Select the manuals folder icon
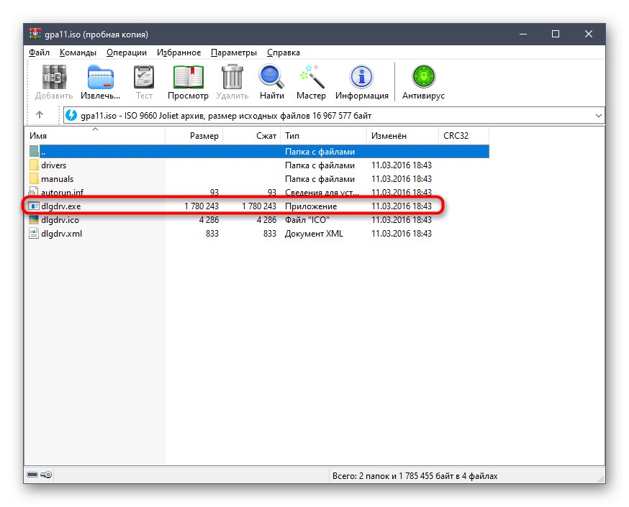This screenshot has width=629, height=507. pyautogui.click(x=34, y=179)
